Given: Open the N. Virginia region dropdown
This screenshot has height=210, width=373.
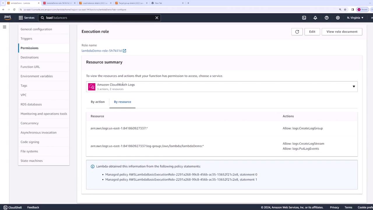Looking at the screenshot, I should [x=355, y=18].
